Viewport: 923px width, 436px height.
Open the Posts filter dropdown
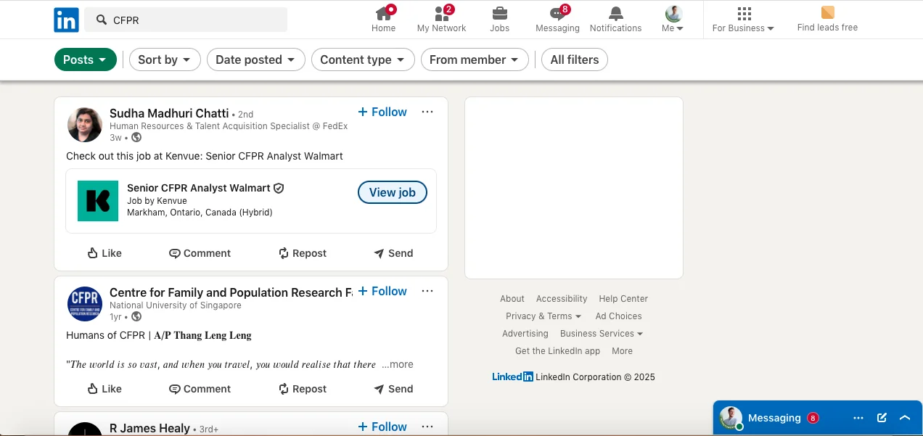pyautogui.click(x=86, y=59)
